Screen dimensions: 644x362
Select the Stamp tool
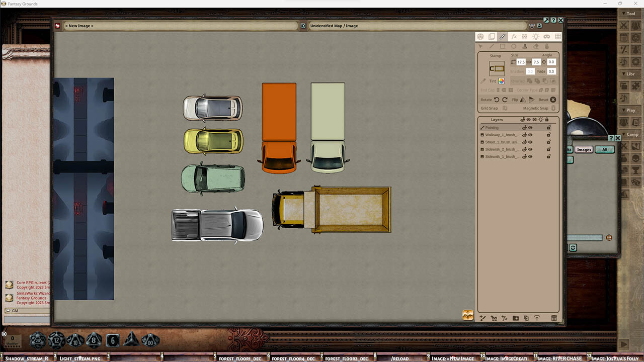(525, 46)
